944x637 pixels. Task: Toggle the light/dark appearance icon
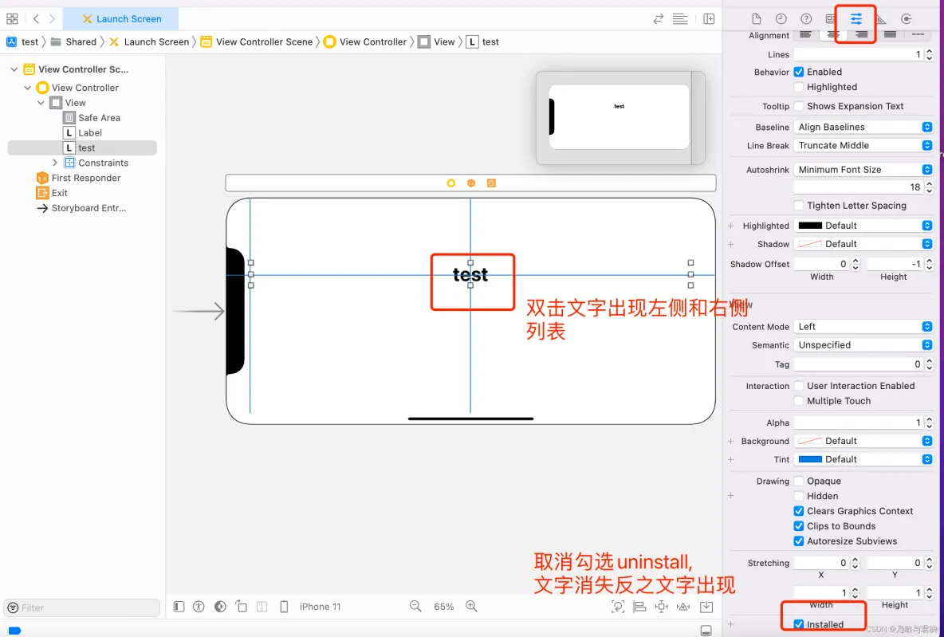(220, 606)
